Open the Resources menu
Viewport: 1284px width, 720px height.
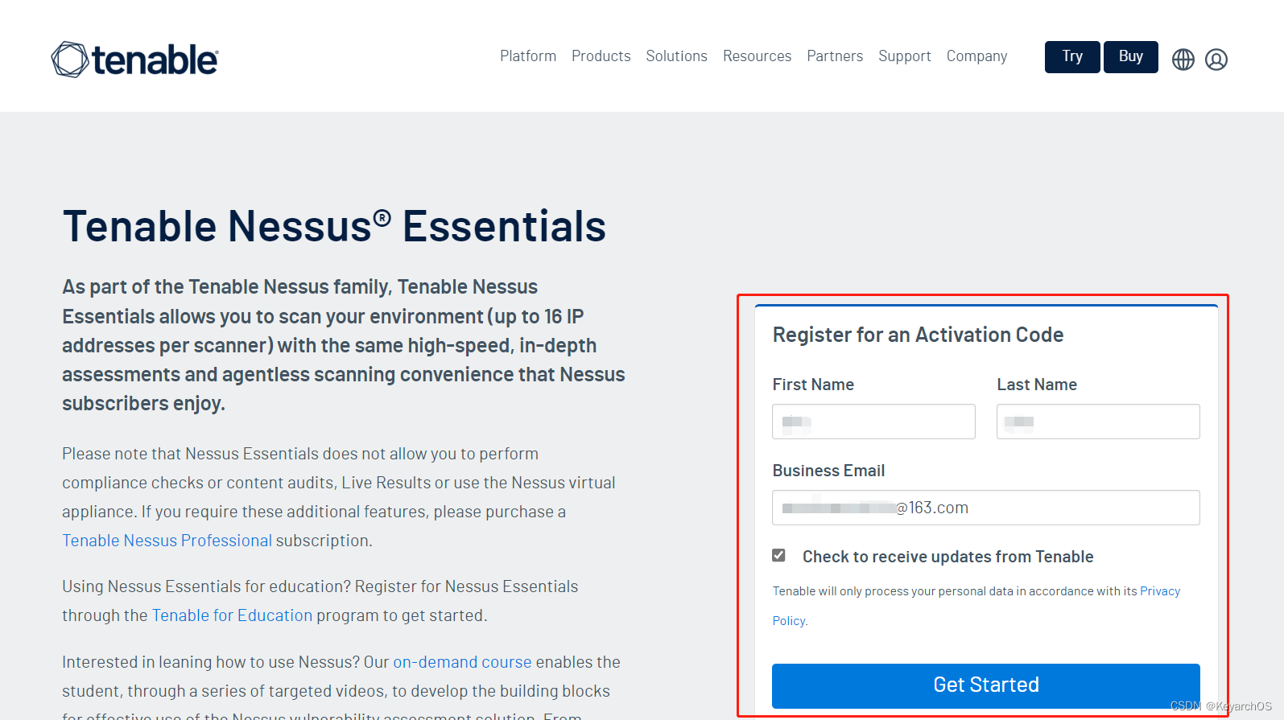pos(757,56)
